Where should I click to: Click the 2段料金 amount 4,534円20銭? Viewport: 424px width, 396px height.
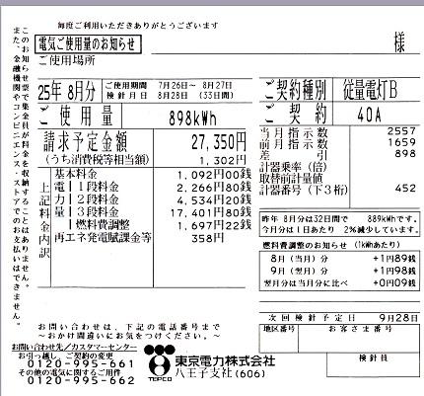[x=214, y=199]
